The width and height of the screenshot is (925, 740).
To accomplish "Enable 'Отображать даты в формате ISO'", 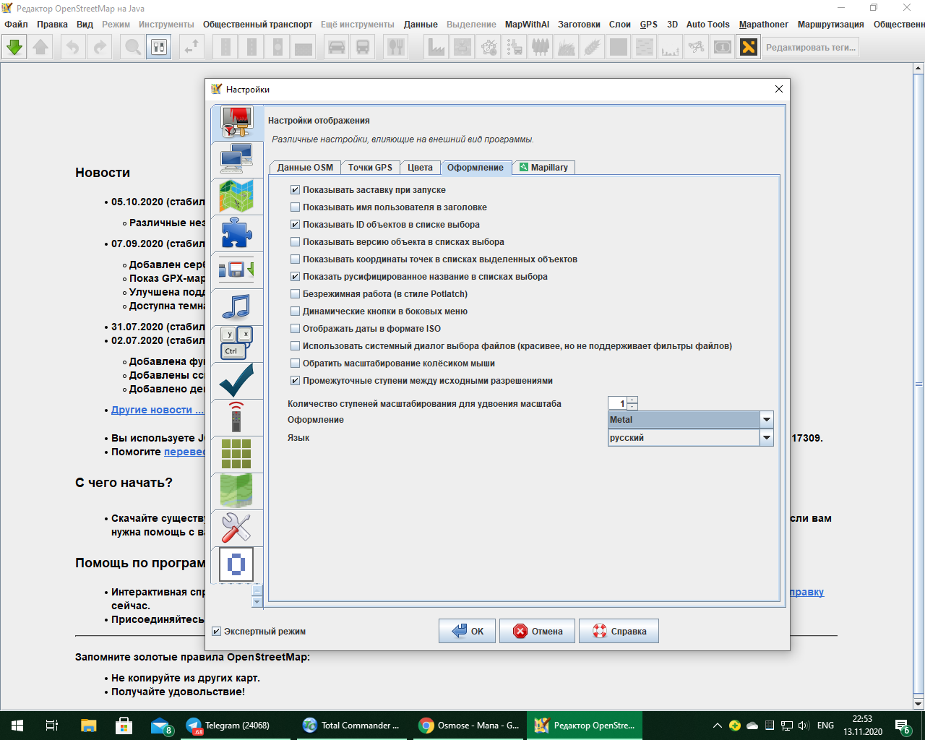I will [x=295, y=329].
